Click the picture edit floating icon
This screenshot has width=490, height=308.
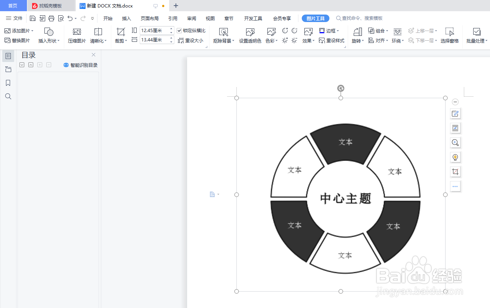click(x=455, y=113)
